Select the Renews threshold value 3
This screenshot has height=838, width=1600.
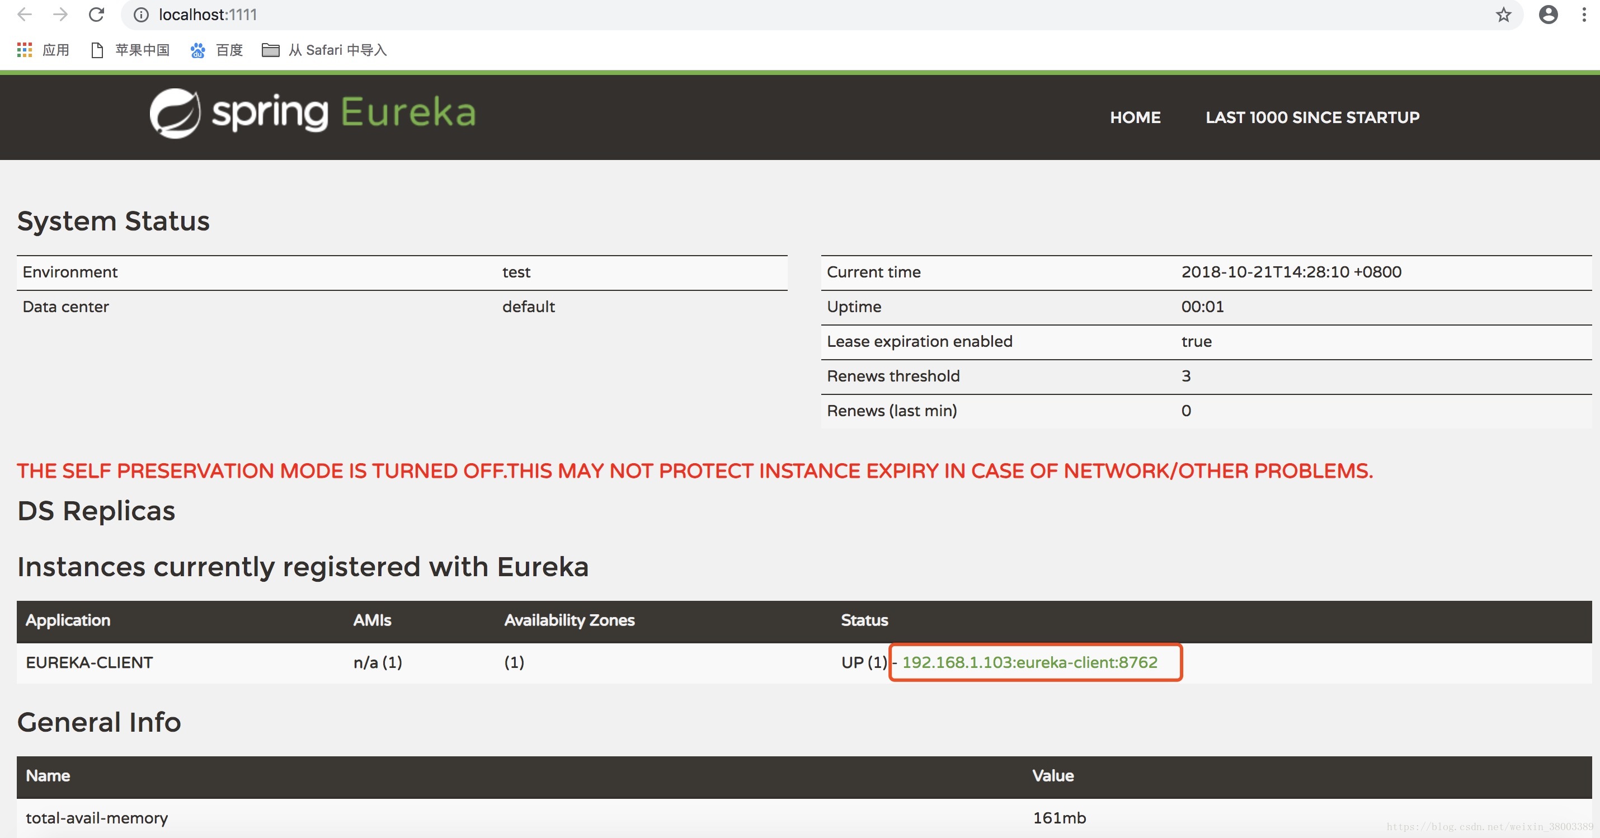(x=1185, y=376)
